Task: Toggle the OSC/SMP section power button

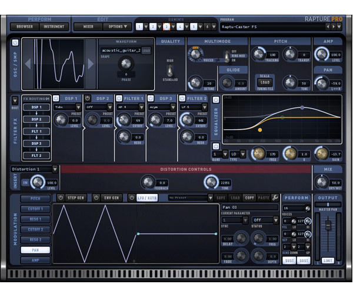Action: (15, 43)
